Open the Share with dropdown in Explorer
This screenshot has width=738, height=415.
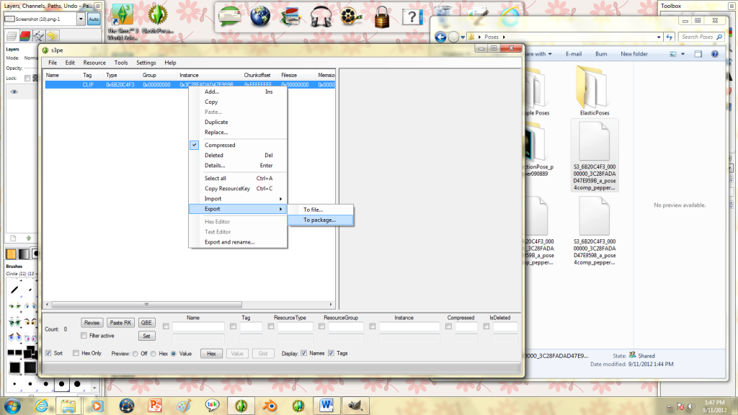539,54
